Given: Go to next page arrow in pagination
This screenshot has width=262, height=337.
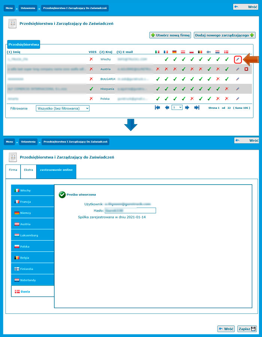Looking at the screenshot, I should 187,108.
